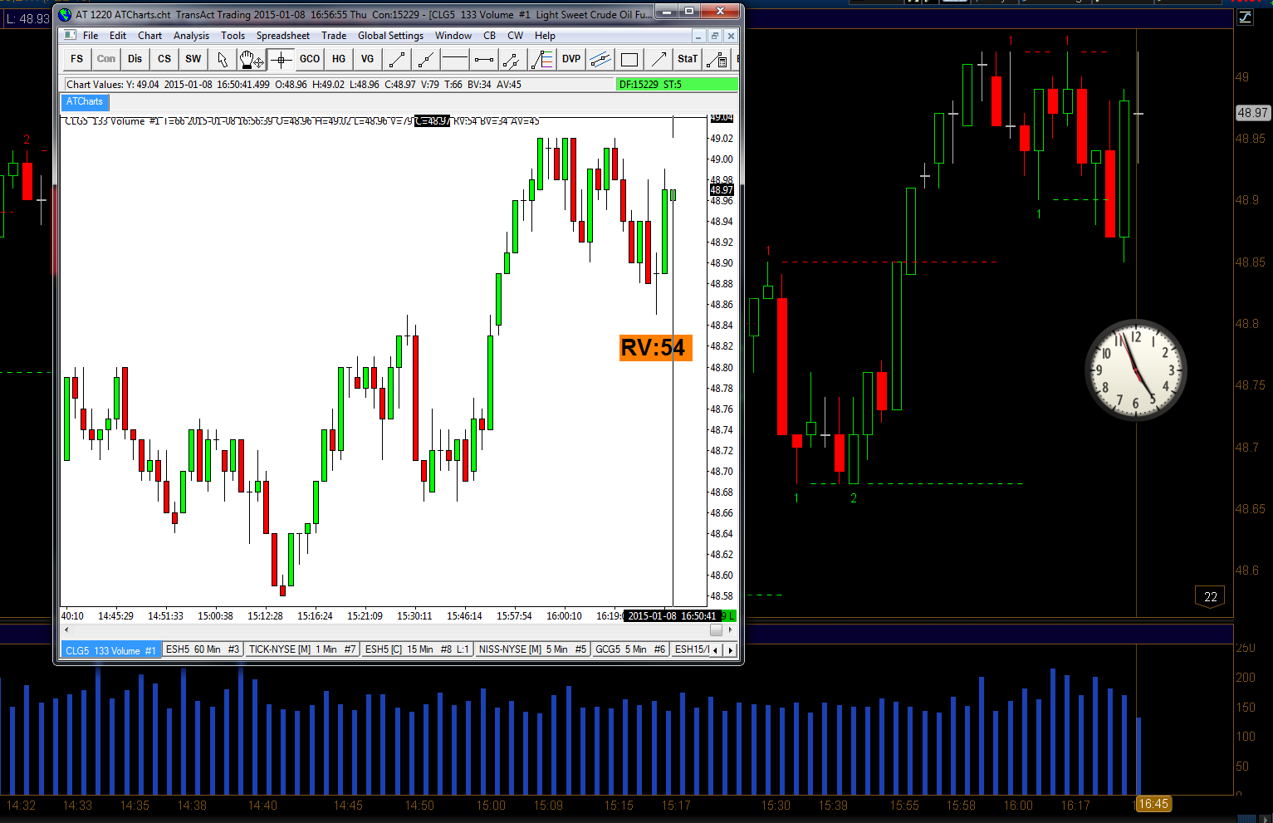Switch to ESH5 60 Min chart tab
Image resolution: width=1273 pixels, height=823 pixels.
[203, 649]
